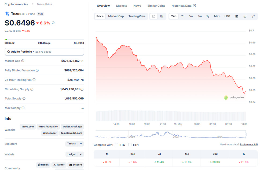
Task: Go to Cryptocurrencies breadcrumb link
Action: coord(16,4)
